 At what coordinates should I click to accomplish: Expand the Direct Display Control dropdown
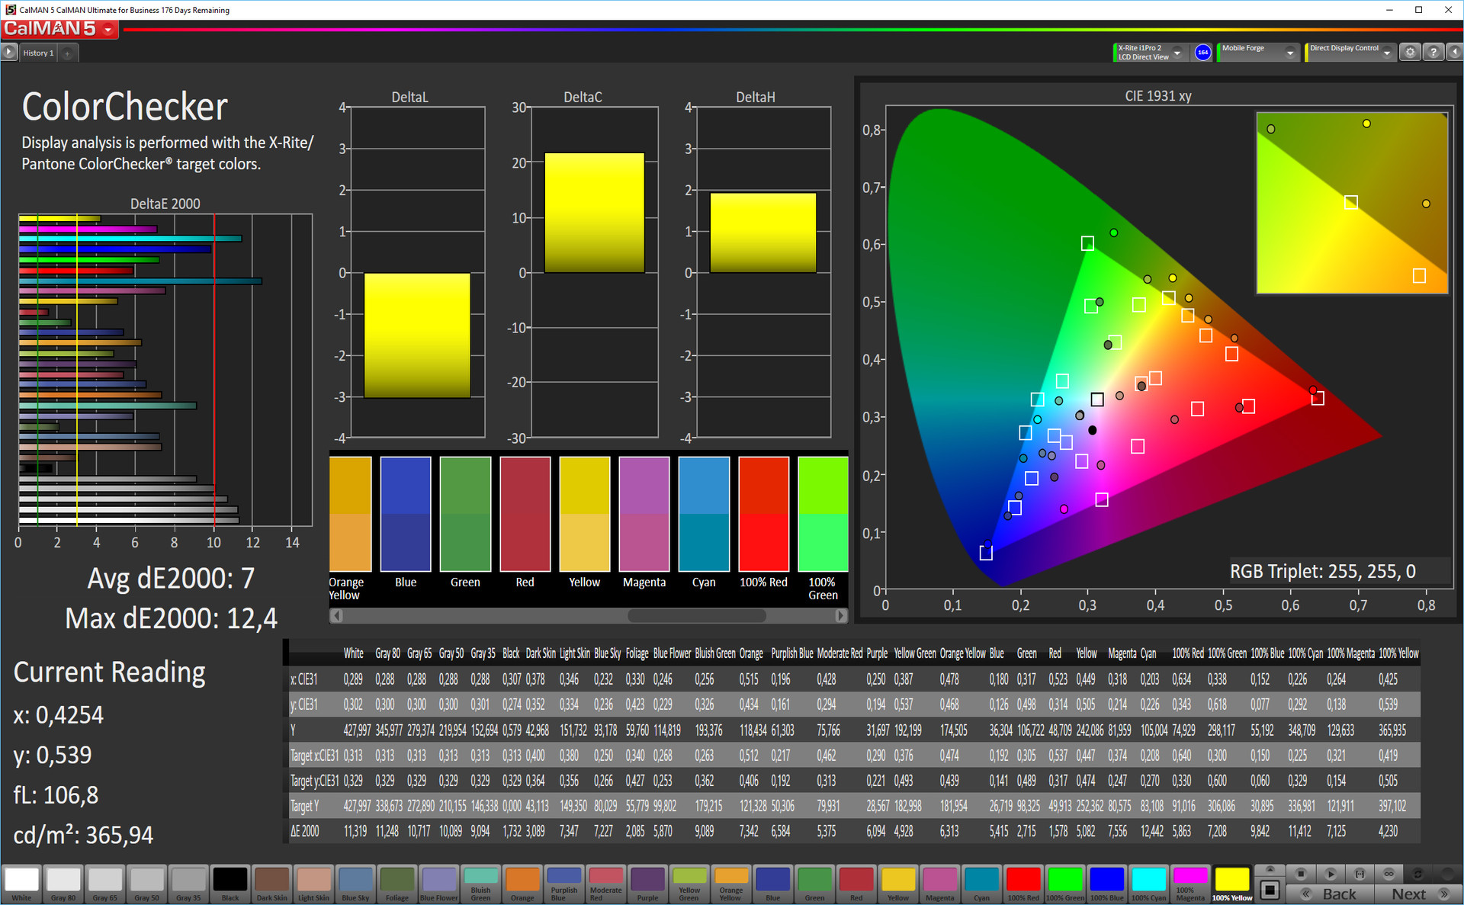pyautogui.click(x=1386, y=53)
